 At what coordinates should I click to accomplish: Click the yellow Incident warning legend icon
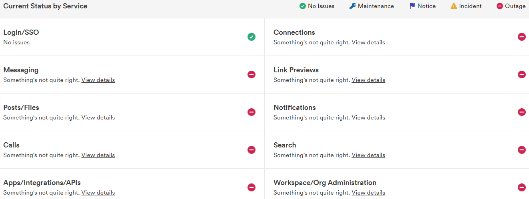coord(453,6)
